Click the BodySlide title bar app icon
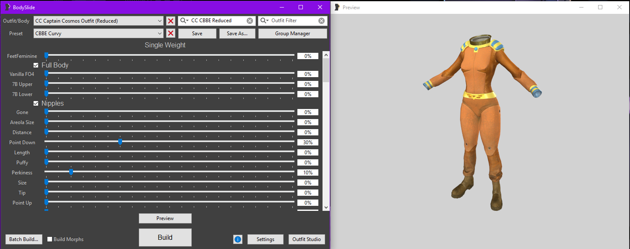This screenshot has width=630, height=249. pyautogui.click(x=7, y=7)
